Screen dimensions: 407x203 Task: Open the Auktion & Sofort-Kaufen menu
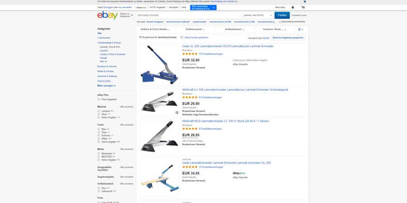click(x=156, y=29)
